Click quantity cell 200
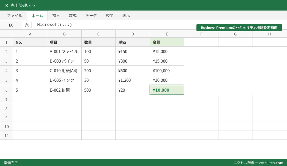287x166 pixels. coord(99,71)
